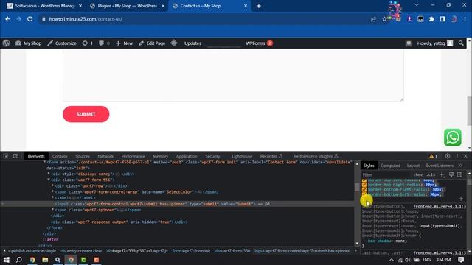Bookmark this page with the star icon
This screenshot has height=265, width=472.
pos(384,19)
